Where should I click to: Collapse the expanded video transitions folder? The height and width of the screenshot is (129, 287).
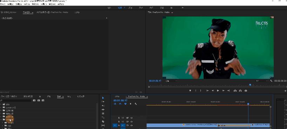pyautogui.click(x=1, y=120)
